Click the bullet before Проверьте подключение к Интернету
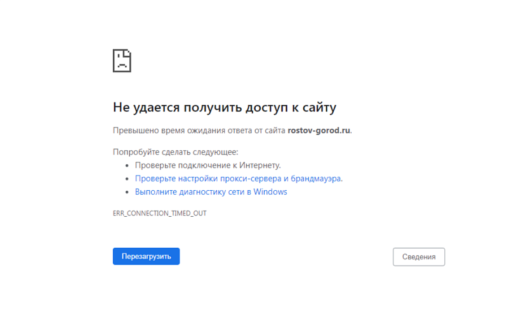The image size is (521, 317). pyautogui.click(x=128, y=165)
